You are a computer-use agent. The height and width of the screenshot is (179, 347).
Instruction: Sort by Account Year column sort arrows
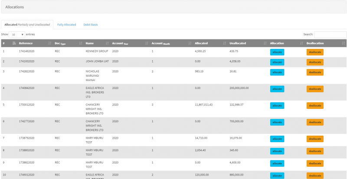click(x=147, y=43)
